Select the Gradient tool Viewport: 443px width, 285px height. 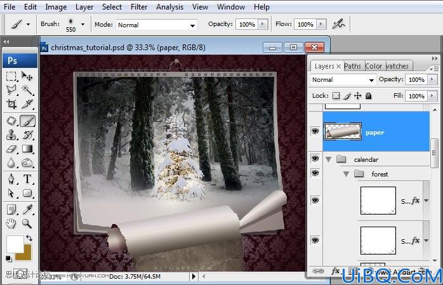tap(27, 149)
